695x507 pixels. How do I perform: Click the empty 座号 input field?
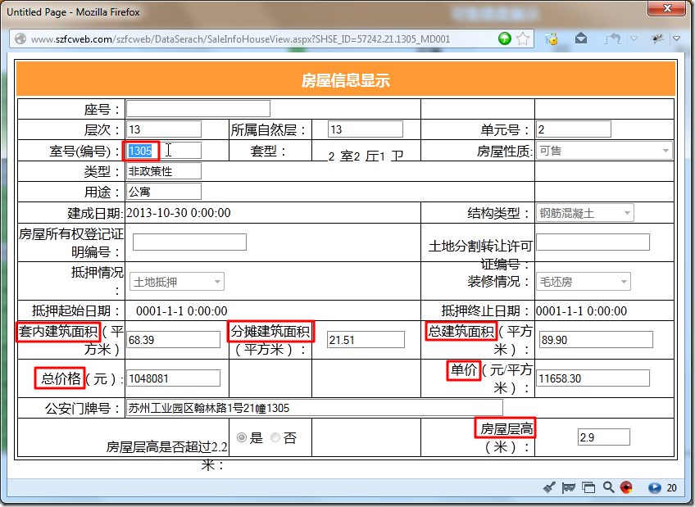click(198, 108)
